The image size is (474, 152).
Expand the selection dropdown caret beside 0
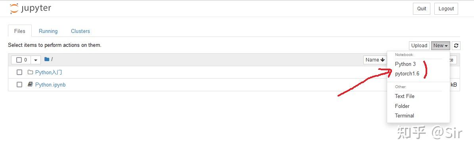(36, 60)
